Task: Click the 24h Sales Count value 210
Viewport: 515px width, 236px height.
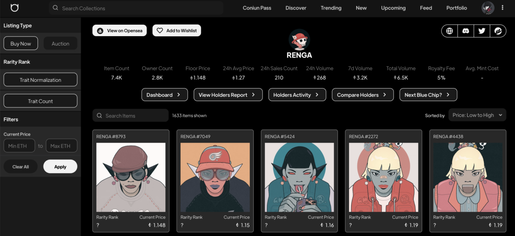Action: tap(279, 78)
